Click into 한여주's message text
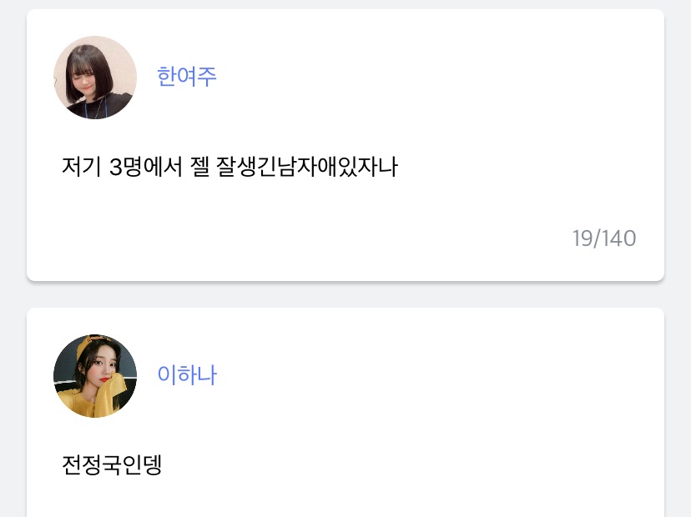This screenshot has width=691, height=517. [x=230, y=168]
